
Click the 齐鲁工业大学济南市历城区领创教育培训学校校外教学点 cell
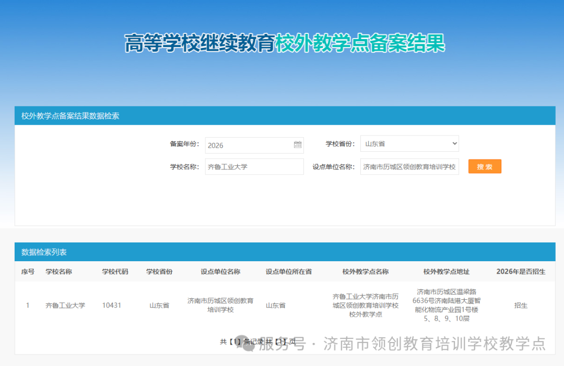tap(366, 306)
